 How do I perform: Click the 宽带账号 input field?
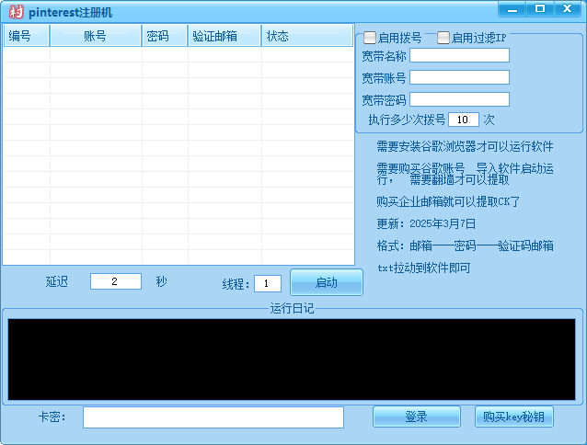coord(459,77)
